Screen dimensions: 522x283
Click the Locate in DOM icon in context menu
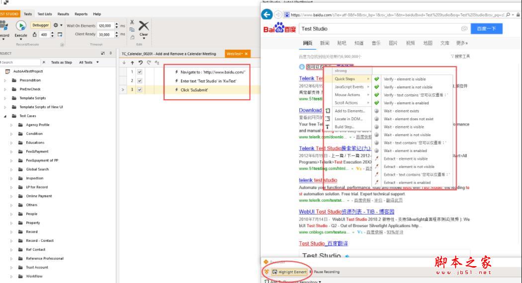tap(328, 119)
